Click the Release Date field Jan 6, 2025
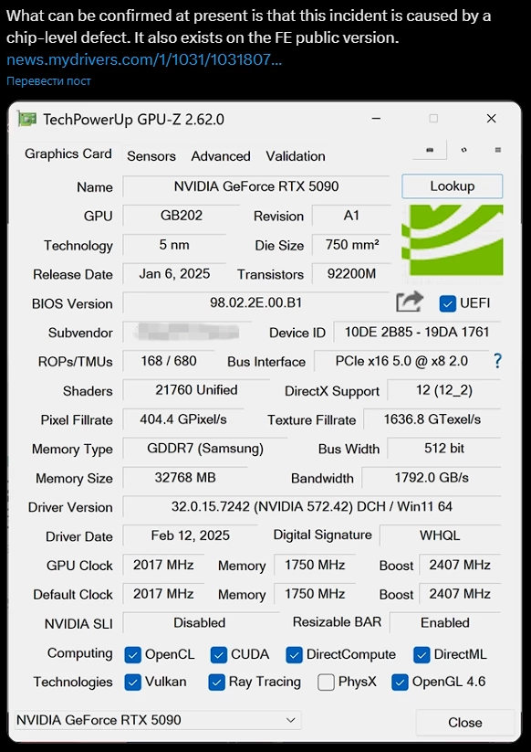Screen dimensions: 531x752 (174, 274)
